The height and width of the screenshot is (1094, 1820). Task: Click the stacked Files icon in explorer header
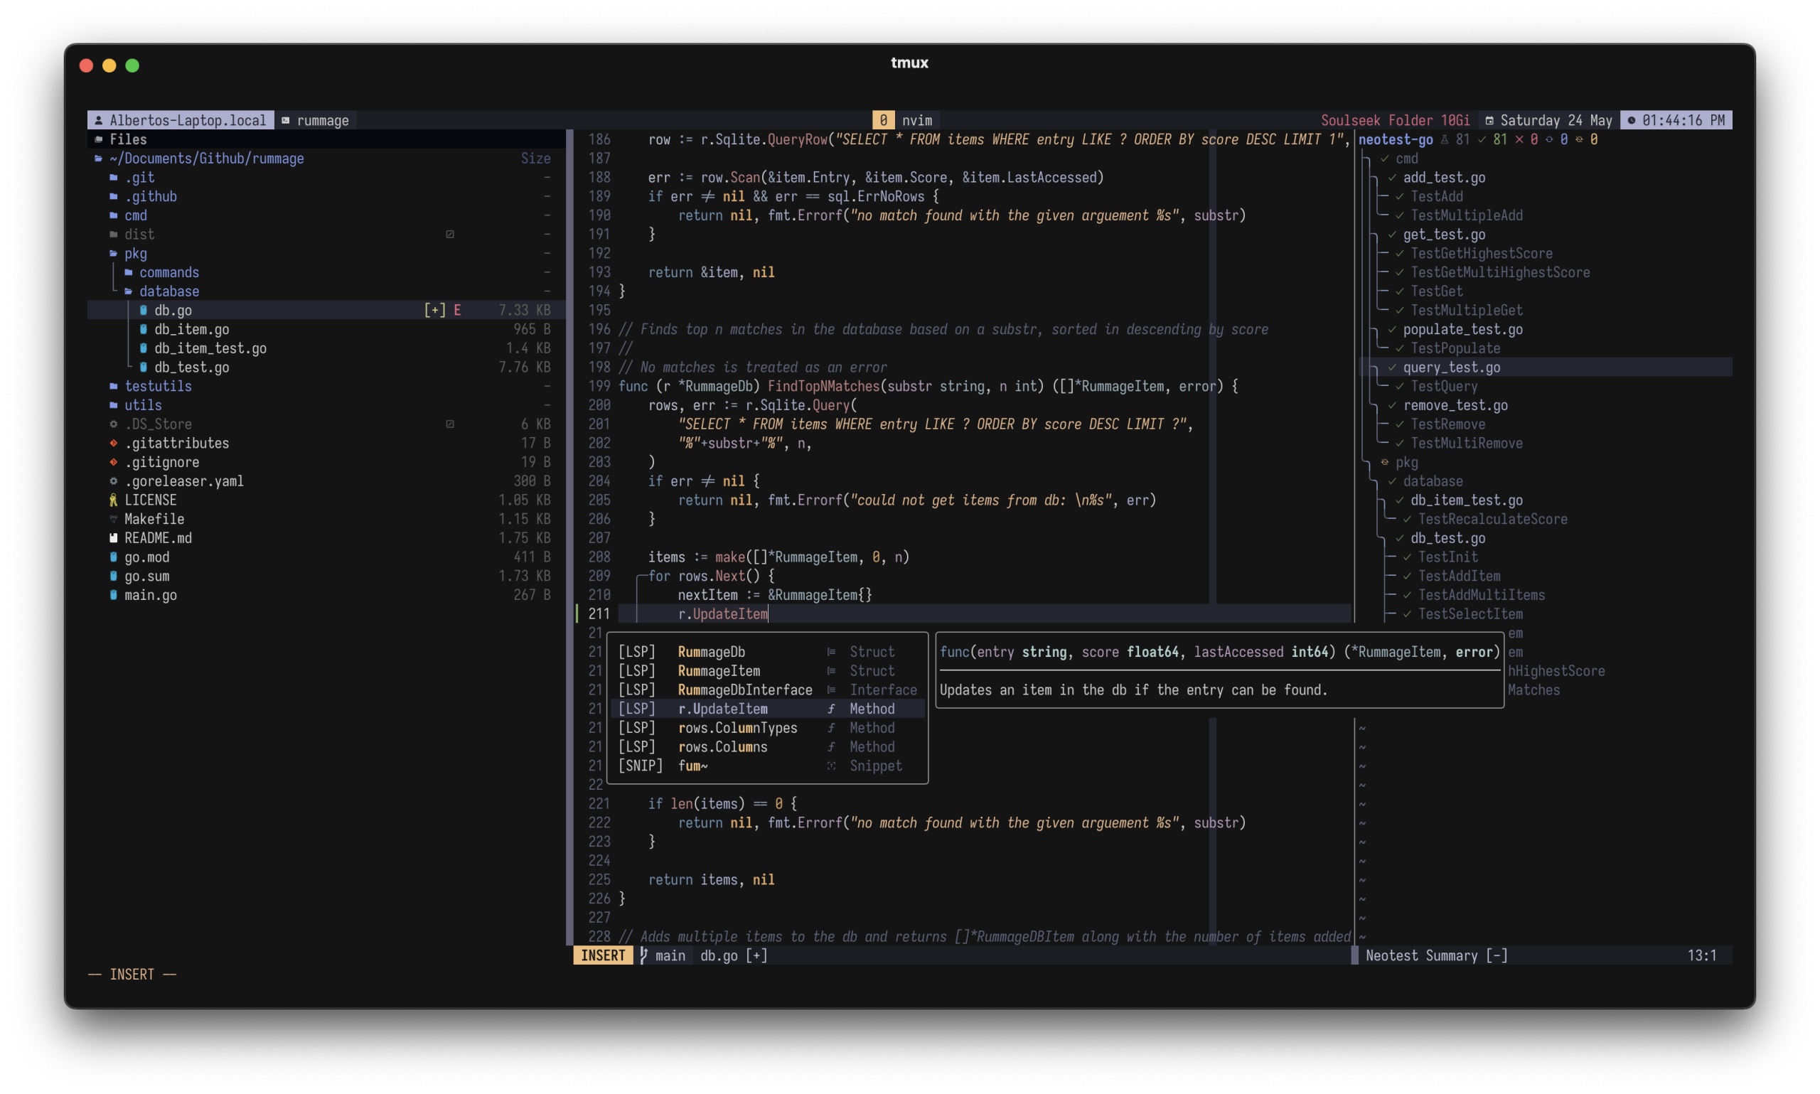click(x=98, y=139)
